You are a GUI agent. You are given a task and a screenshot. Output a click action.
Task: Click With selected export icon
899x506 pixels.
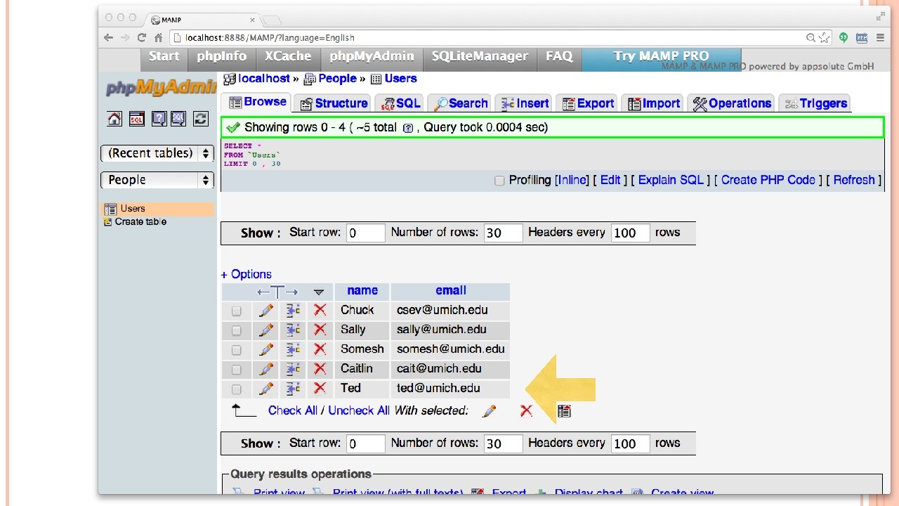[x=564, y=411]
